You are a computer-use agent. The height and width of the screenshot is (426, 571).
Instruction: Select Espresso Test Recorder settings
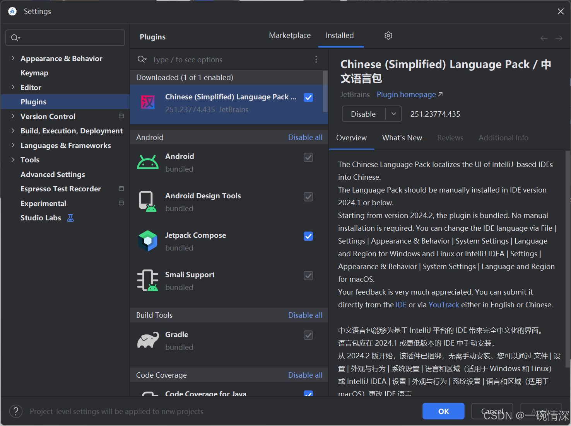(61, 189)
